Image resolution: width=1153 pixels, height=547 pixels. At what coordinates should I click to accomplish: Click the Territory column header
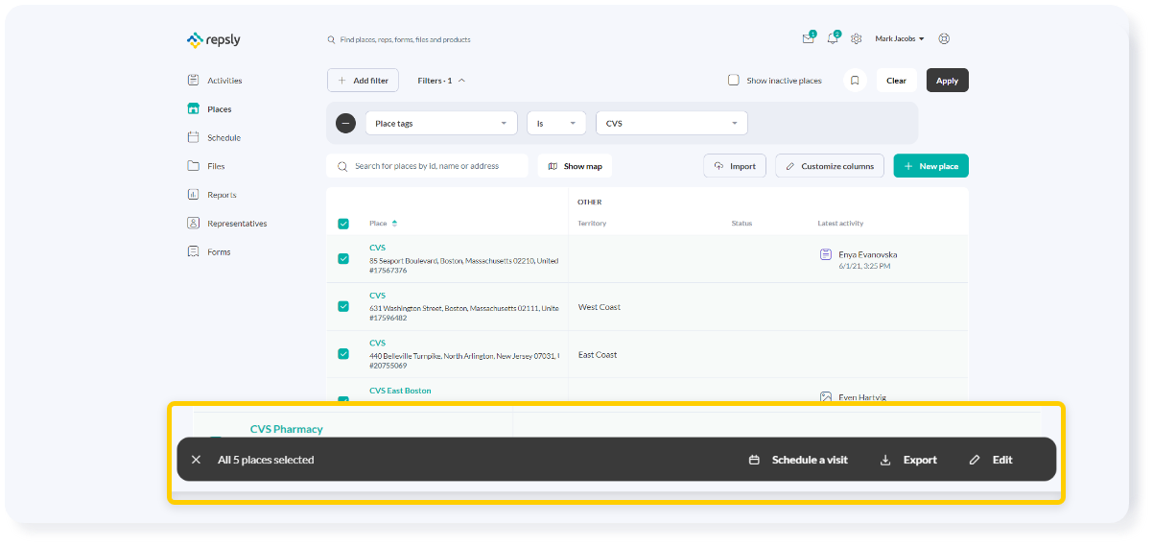[x=592, y=224]
